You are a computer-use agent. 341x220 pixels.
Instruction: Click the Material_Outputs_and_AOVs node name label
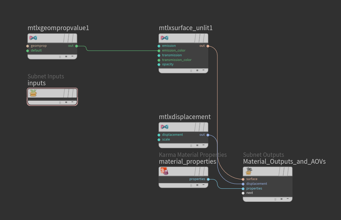284,161
